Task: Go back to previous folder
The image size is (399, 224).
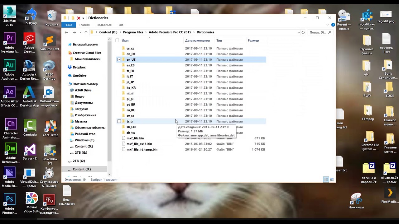Action: (x=66, y=32)
